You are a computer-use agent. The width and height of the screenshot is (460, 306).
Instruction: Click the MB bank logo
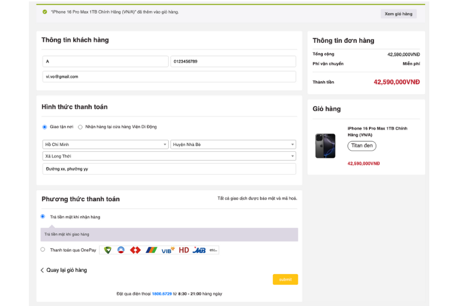point(199,250)
